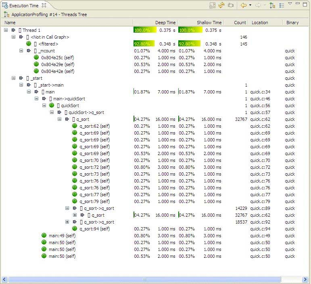Close the Execution Time tab
Screen dimensions: 311x284
44,5
